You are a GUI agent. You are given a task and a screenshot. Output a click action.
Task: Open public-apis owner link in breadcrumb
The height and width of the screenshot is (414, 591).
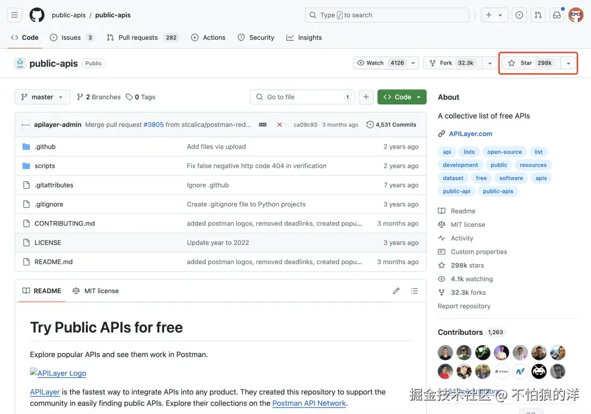tap(68, 15)
